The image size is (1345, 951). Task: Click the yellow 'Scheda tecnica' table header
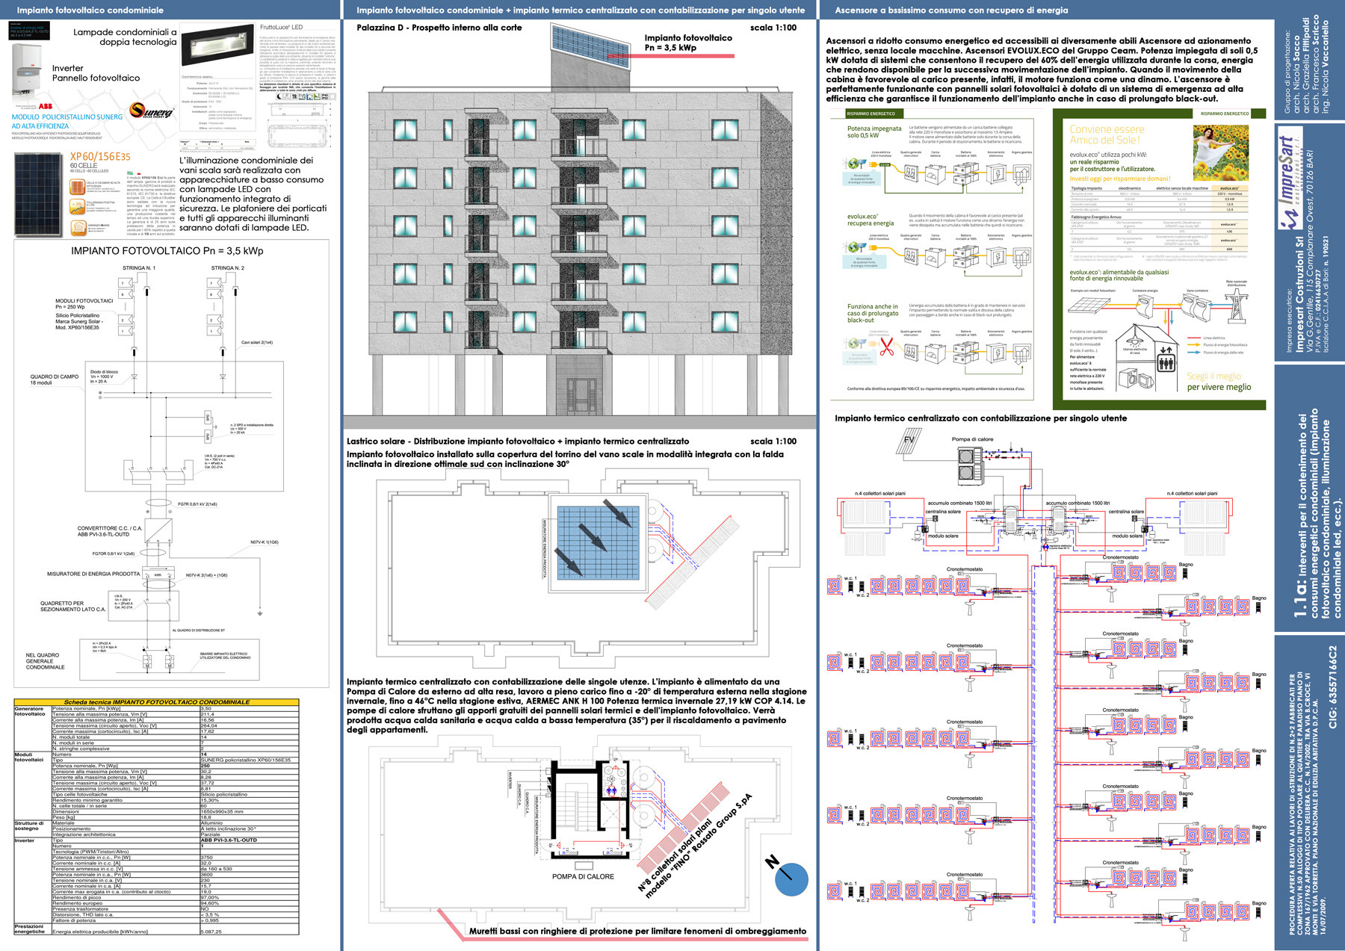156,702
